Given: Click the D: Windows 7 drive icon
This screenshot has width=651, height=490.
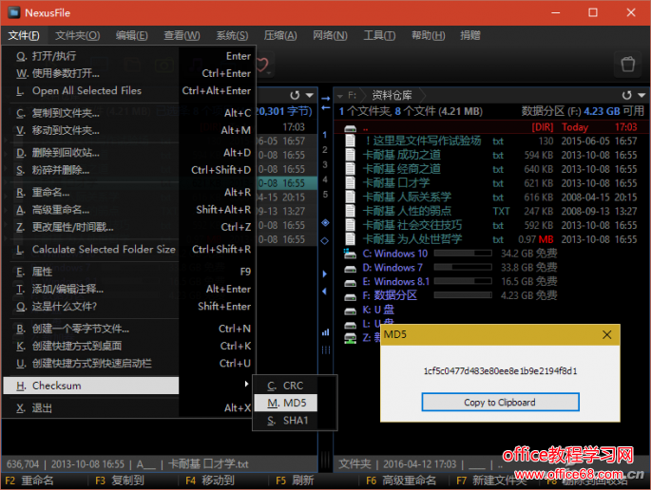Looking at the screenshot, I should 350,269.
